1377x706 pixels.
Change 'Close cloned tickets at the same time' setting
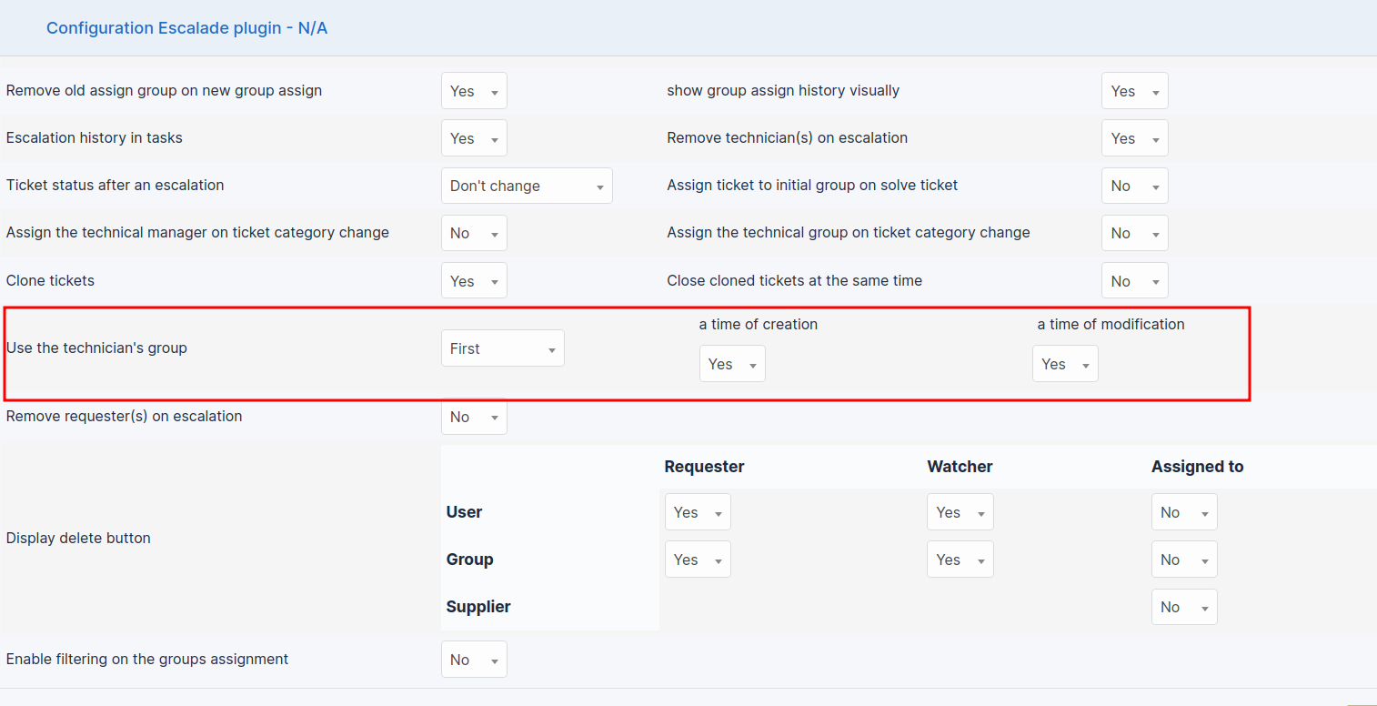click(1134, 279)
